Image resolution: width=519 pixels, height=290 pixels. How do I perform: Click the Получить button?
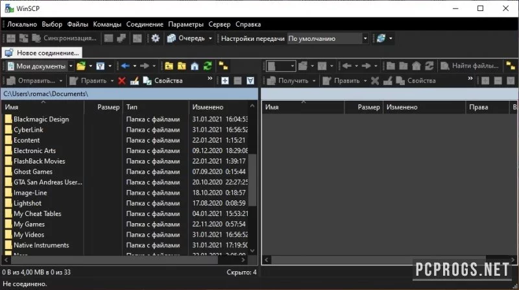(x=287, y=80)
